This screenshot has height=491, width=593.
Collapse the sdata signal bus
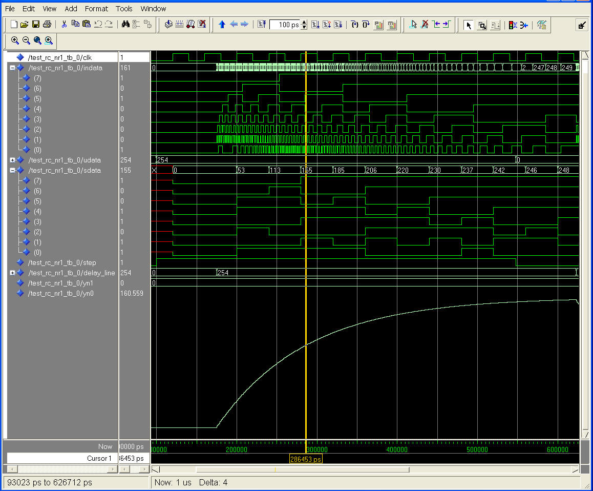12,170
